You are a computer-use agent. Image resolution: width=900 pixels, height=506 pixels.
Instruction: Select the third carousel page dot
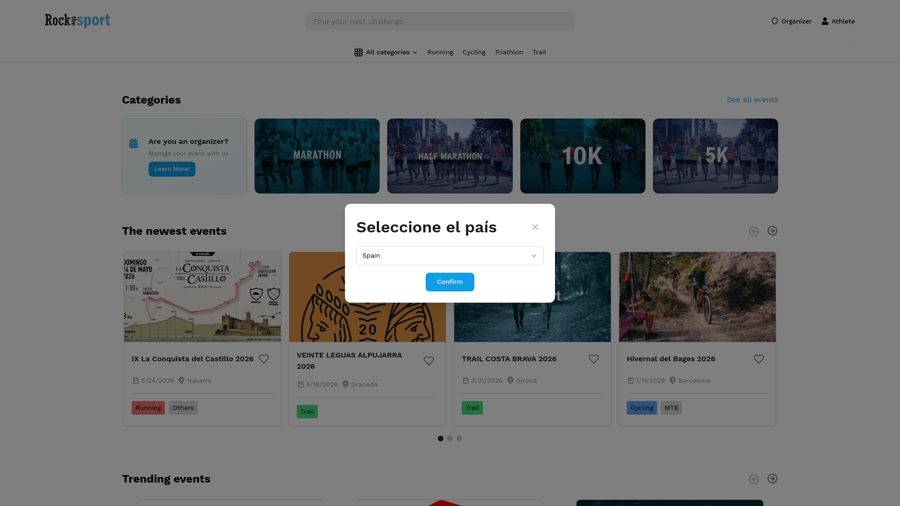click(x=459, y=439)
